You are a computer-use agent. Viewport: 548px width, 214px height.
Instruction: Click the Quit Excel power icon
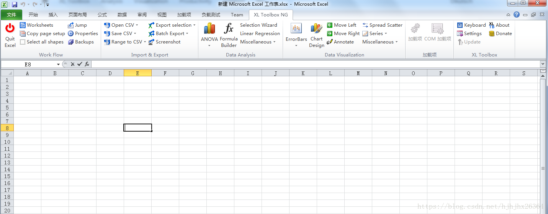pos(10,28)
